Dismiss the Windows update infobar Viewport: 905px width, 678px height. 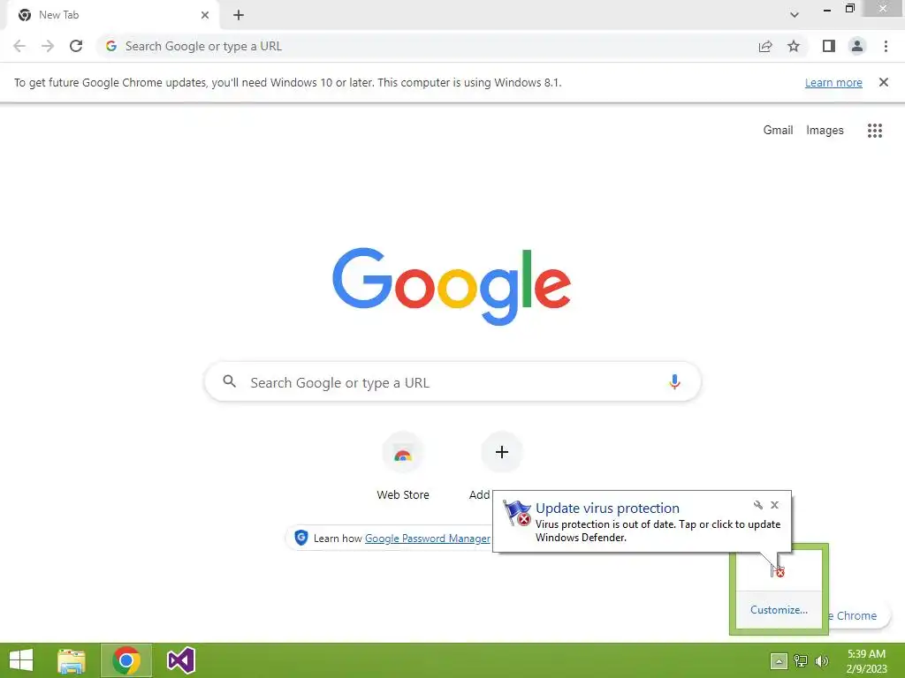point(883,82)
